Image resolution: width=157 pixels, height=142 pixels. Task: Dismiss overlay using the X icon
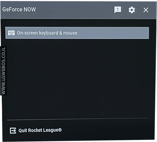point(146,10)
